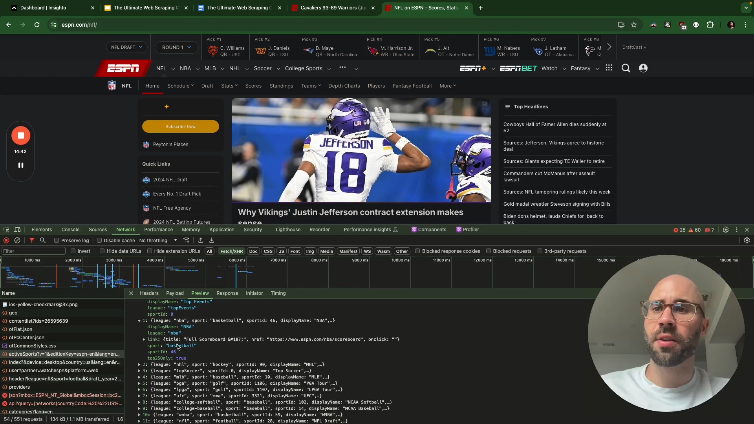Switch to the Elements tab
The width and height of the screenshot is (754, 424).
[x=42, y=230]
